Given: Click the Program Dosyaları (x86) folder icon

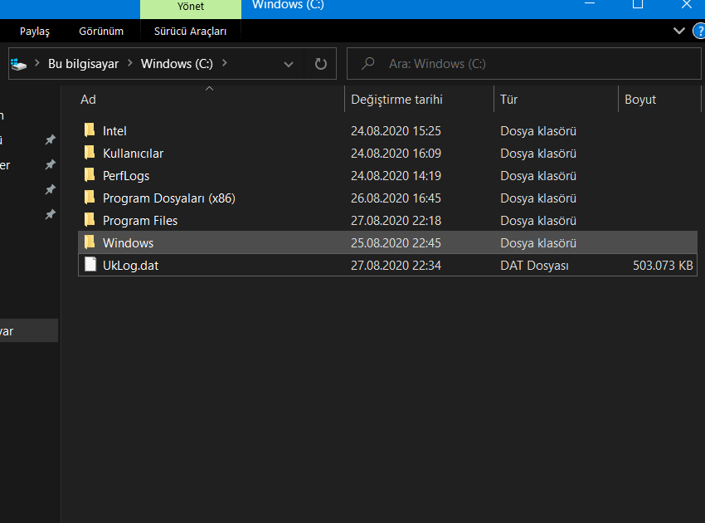Looking at the screenshot, I should (90, 198).
